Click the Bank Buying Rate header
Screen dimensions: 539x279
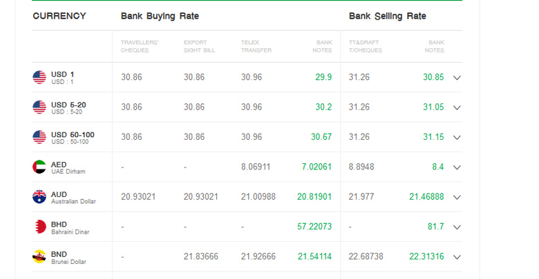pos(160,16)
